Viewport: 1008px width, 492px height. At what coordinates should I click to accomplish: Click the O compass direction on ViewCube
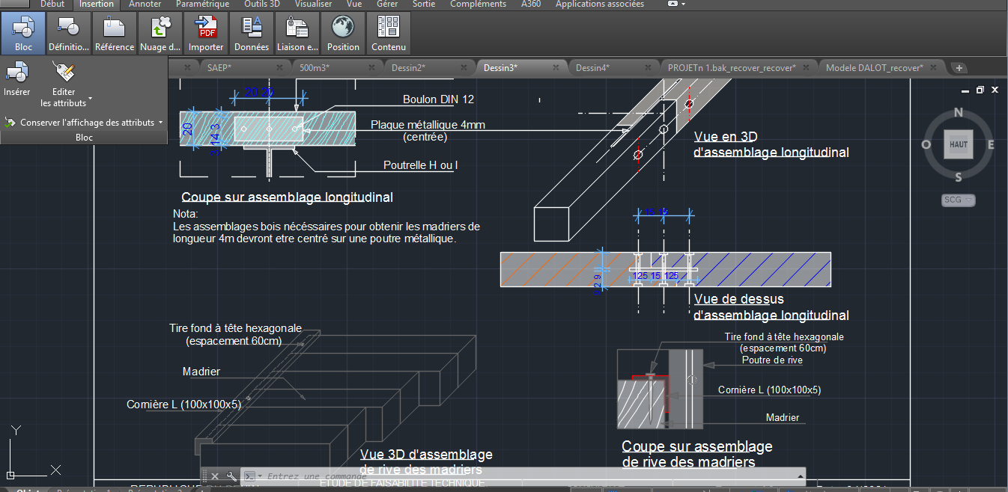tap(926, 145)
